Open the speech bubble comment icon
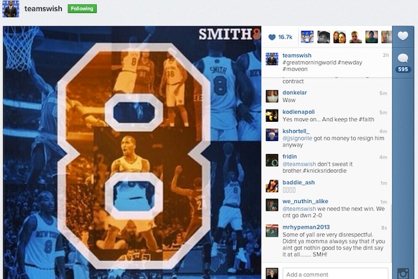The image size is (418, 279). (x=403, y=58)
